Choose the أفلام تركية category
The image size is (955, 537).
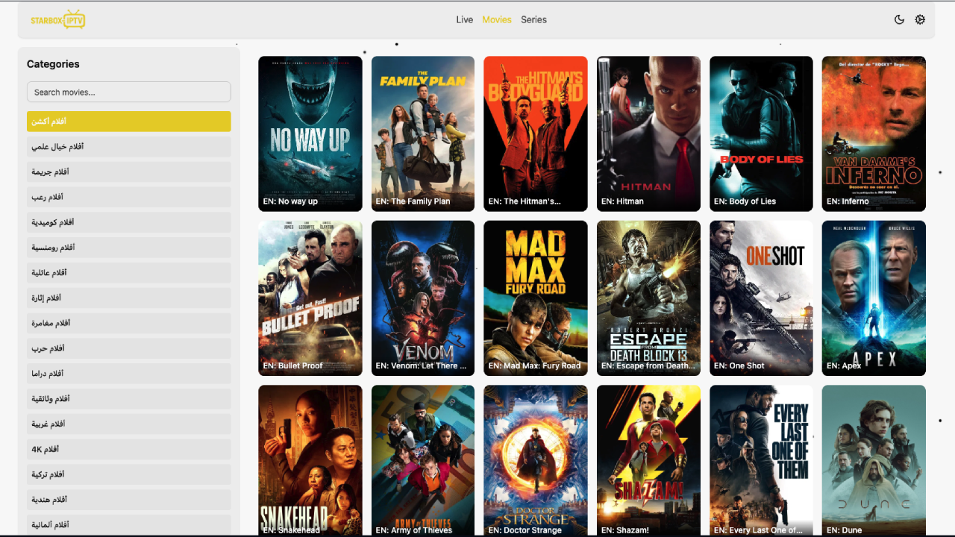(129, 474)
